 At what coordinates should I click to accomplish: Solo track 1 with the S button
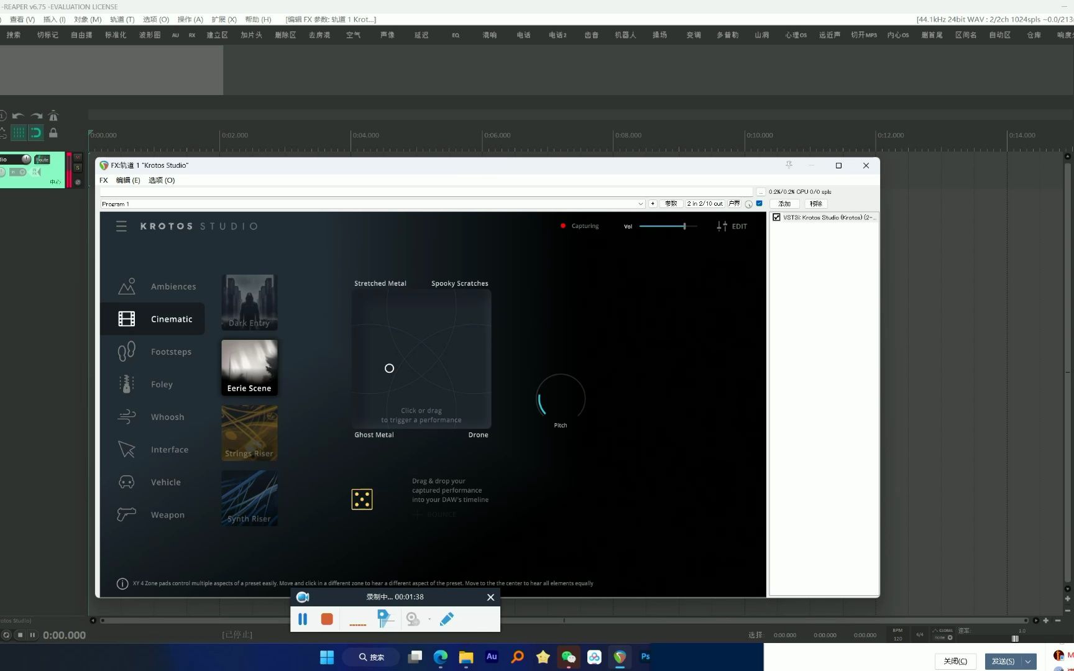pyautogui.click(x=78, y=168)
